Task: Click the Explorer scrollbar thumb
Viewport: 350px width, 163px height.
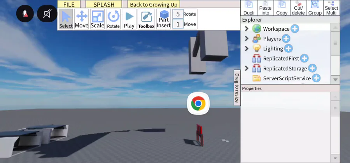Action: [335, 43]
